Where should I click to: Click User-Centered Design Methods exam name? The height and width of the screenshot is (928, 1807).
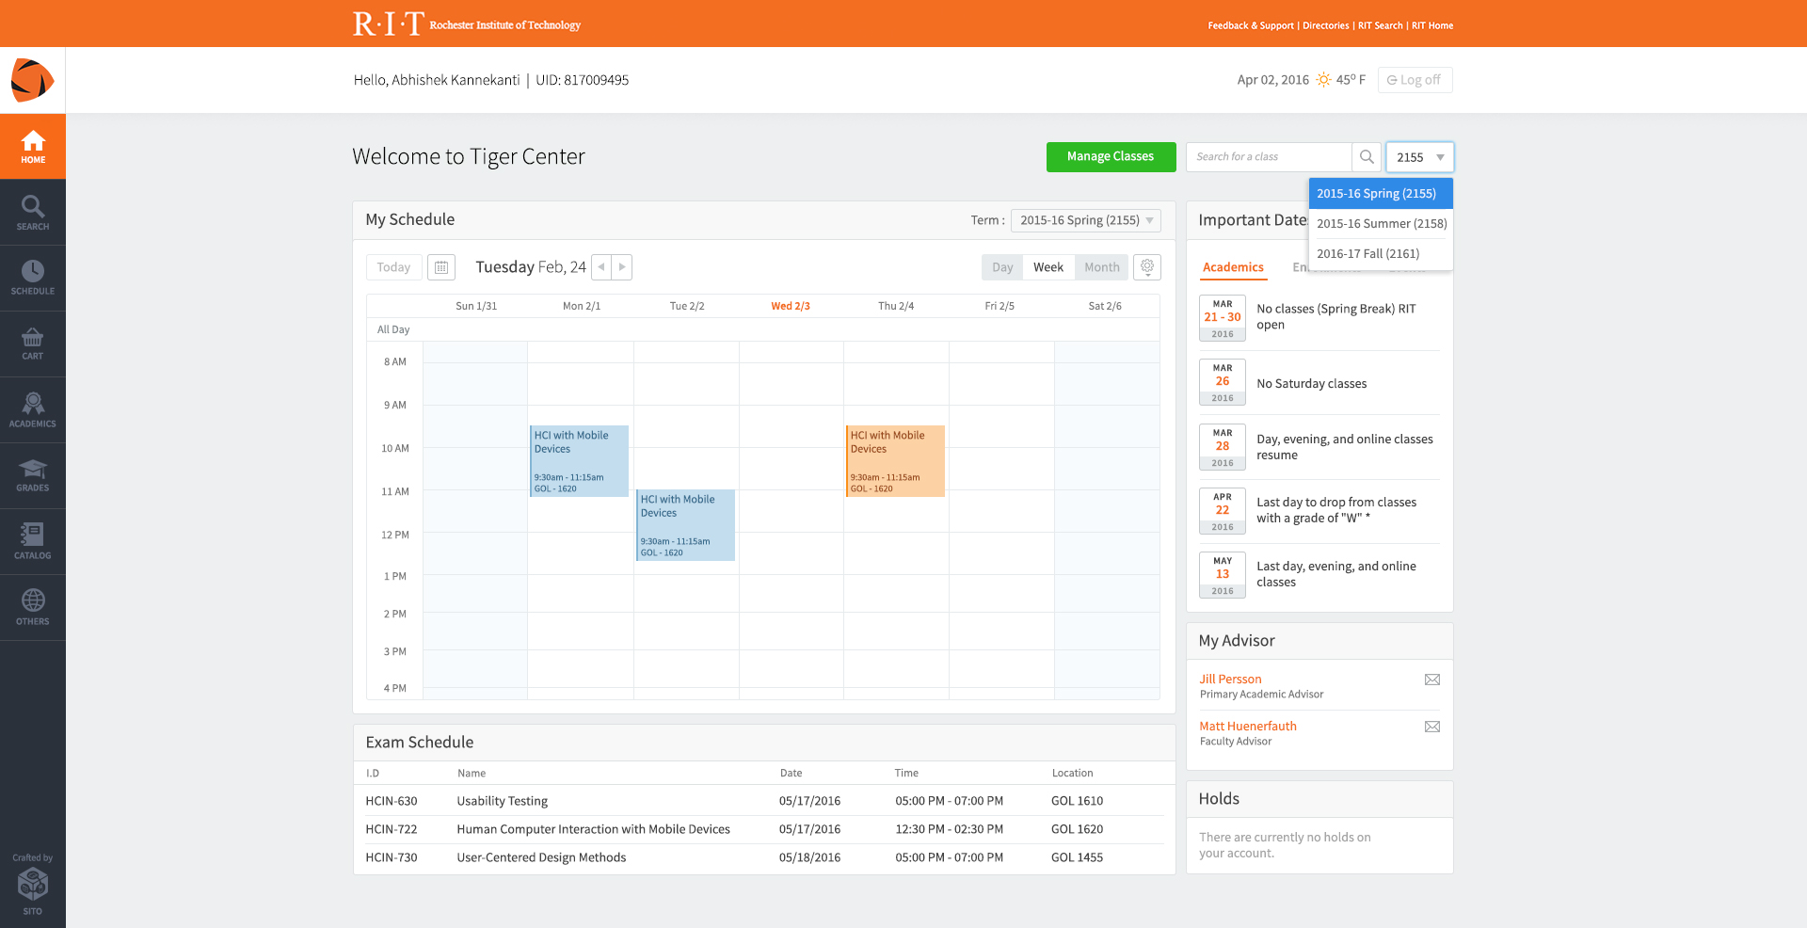[x=541, y=857]
